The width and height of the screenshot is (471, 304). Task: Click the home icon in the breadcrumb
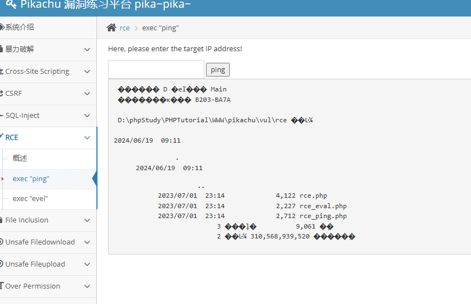pyautogui.click(x=111, y=28)
